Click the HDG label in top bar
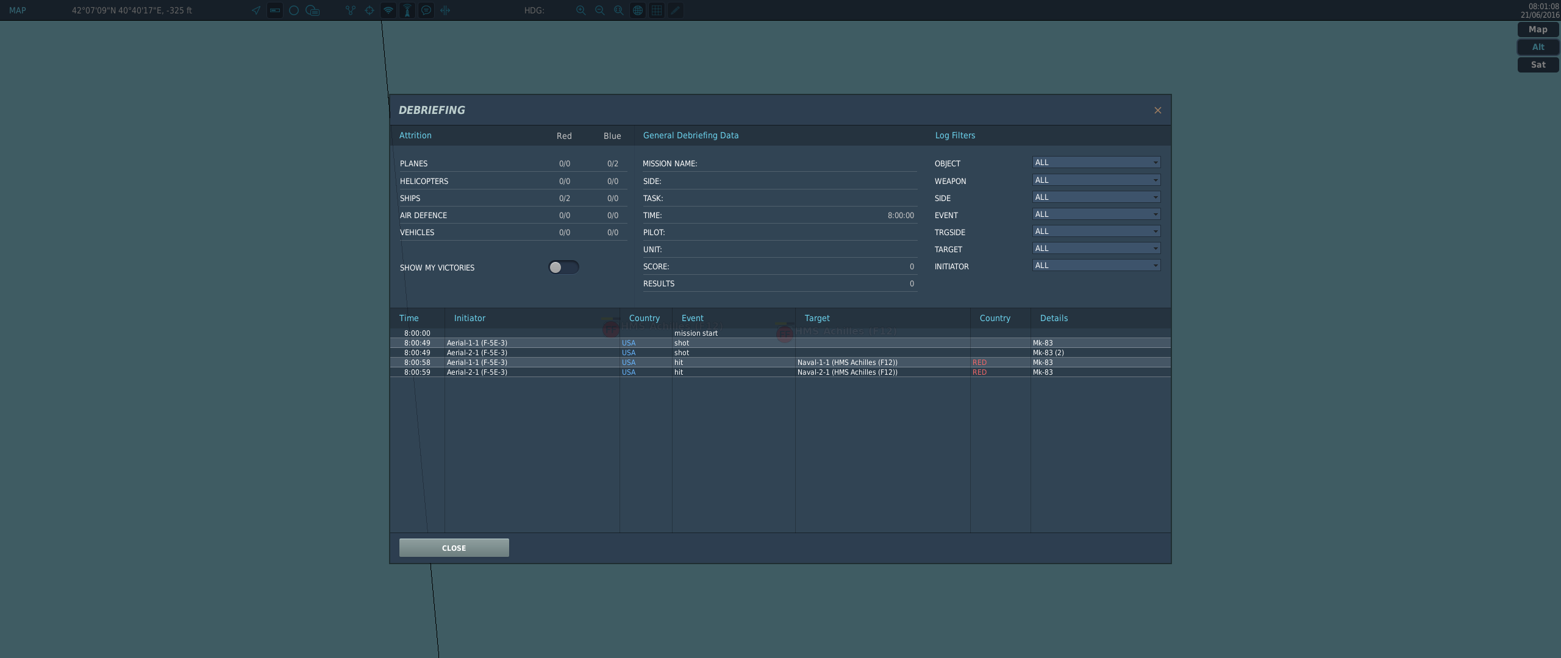 pyautogui.click(x=534, y=10)
